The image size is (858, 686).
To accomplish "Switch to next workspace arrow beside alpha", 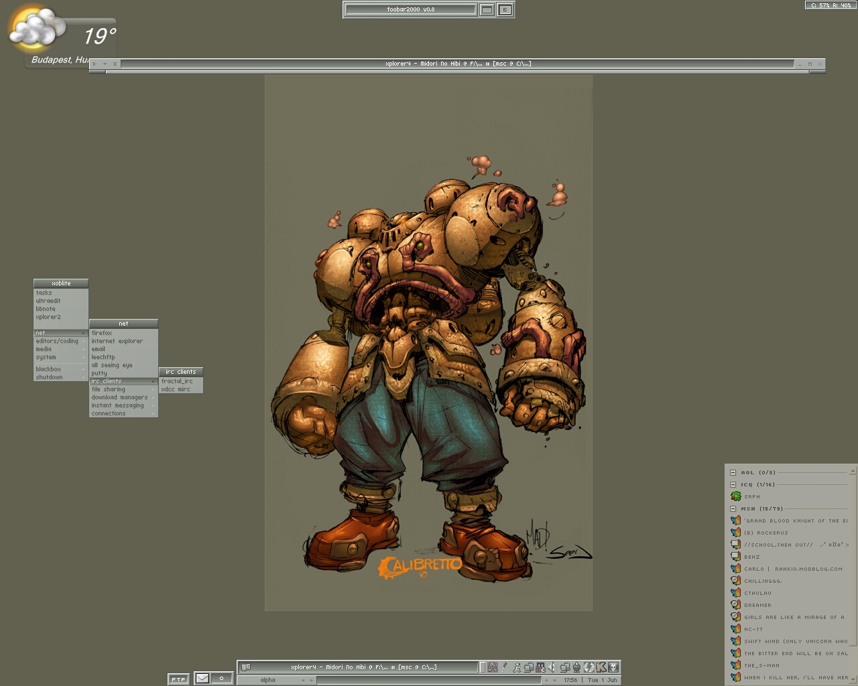I will (311, 680).
